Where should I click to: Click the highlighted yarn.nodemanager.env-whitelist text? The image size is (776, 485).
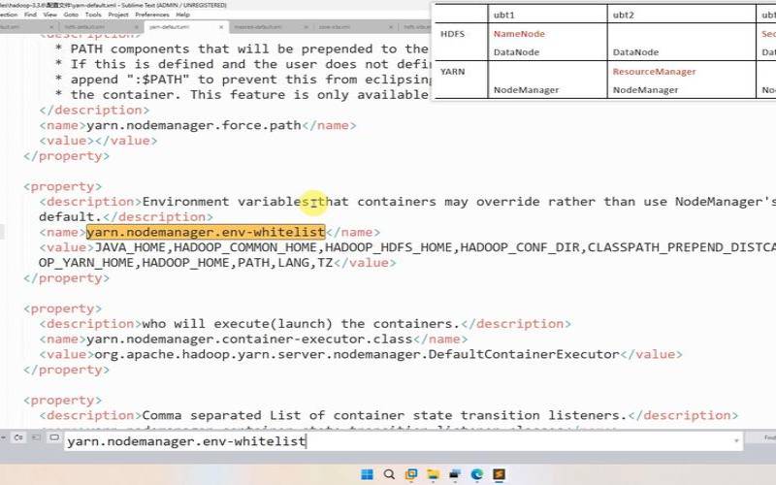tap(205, 232)
